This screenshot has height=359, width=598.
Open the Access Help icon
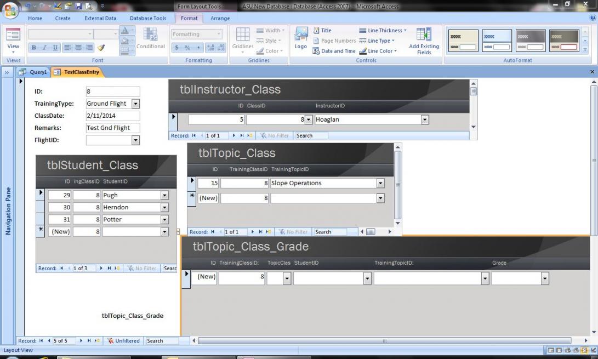(593, 18)
